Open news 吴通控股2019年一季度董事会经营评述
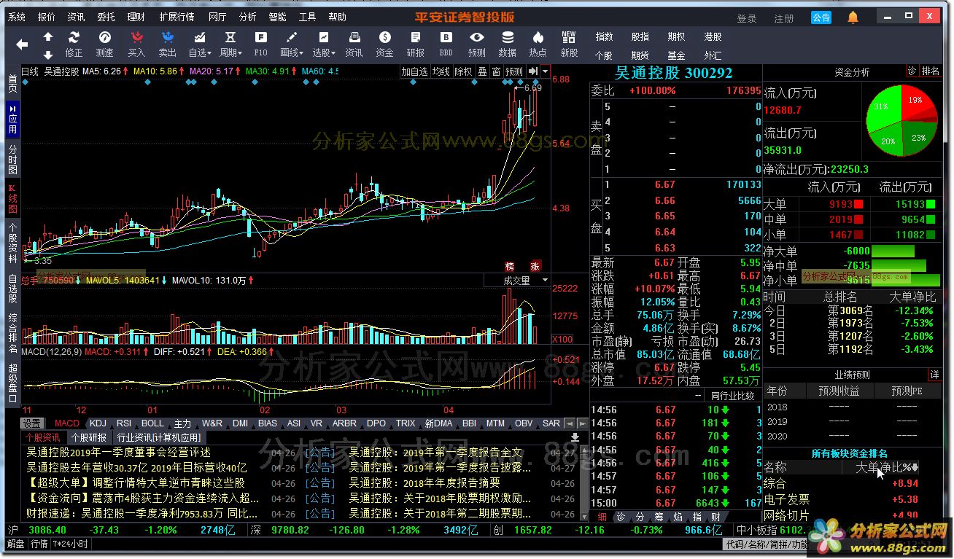The image size is (954, 559). pos(118,453)
